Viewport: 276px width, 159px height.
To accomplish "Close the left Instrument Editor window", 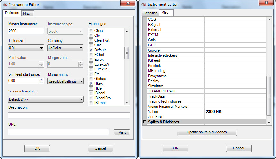I will (128, 3).
